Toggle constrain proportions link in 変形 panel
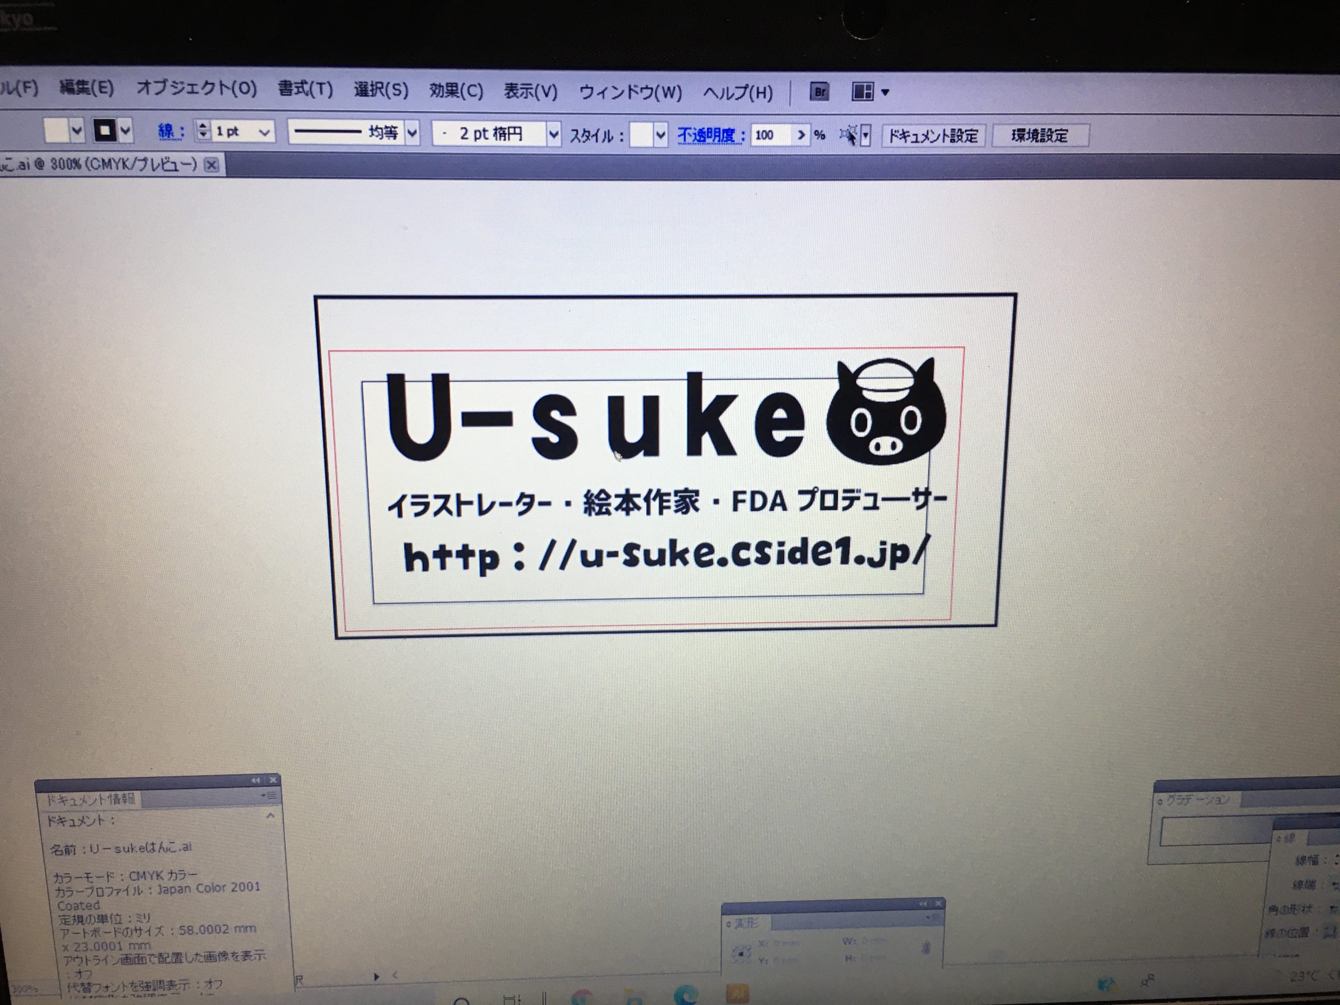 point(925,948)
